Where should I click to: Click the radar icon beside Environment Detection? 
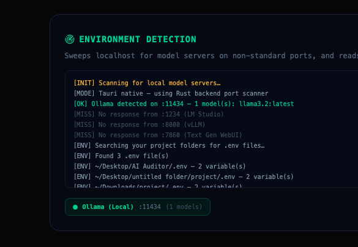pos(70,39)
